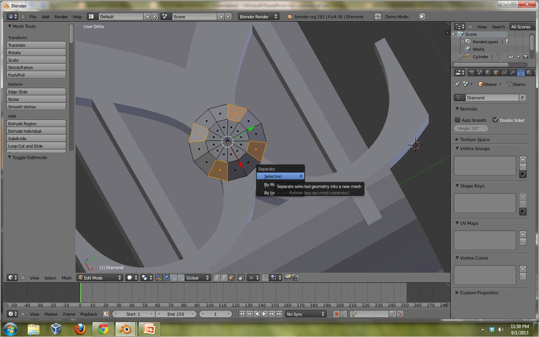Screen dimensions: 539x337
Task: Toggle limit selection to visible
Action: 241,278
